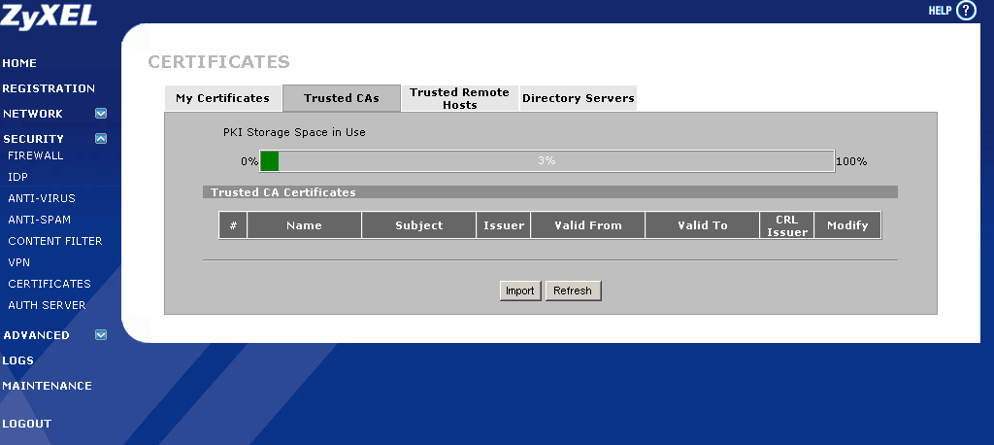This screenshot has width=994, height=445.
Task: Click the CRL Issuer column header
Action: 787,225
